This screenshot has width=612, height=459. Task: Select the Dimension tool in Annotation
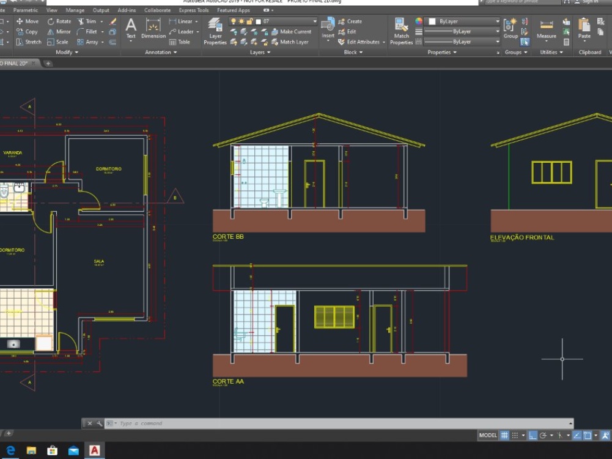pos(153,28)
